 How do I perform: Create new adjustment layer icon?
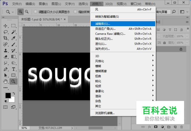tap(162, 127)
